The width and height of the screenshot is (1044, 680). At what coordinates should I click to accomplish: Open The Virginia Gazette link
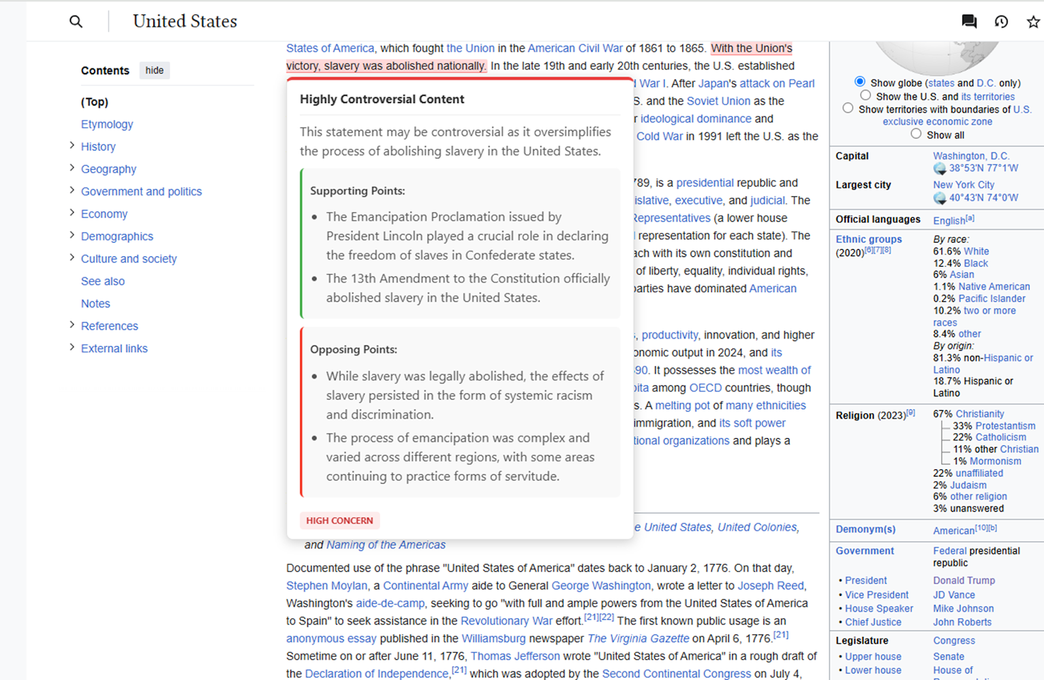coord(638,638)
